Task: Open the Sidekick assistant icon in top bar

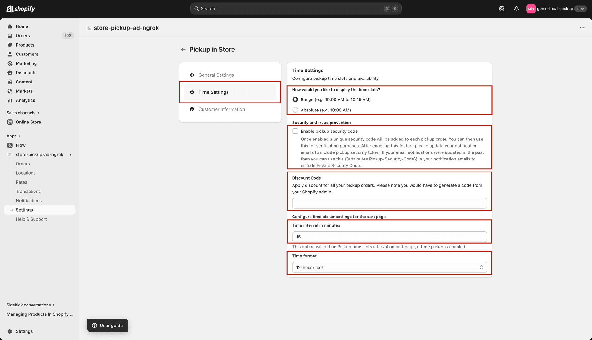Action: 502,8
